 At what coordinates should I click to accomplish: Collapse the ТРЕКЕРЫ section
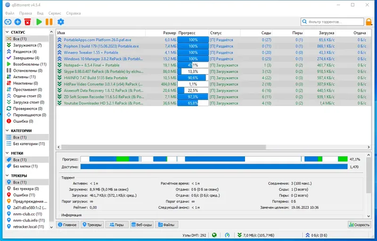coord(7,175)
